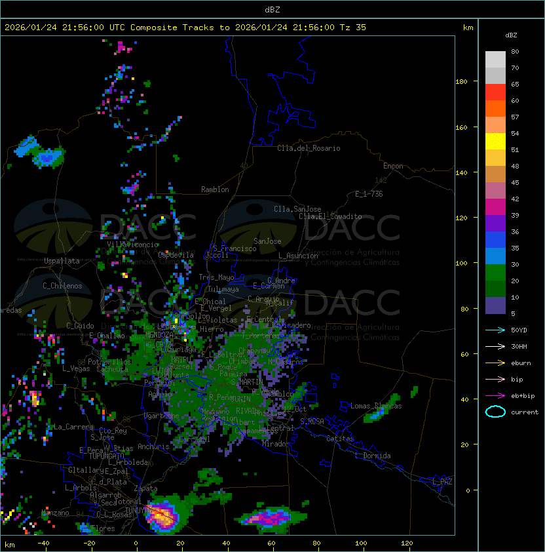Click the 'Manzano' place label
Image resolution: width=545 pixels, height=552 pixels.
click(x=55, y=513)
